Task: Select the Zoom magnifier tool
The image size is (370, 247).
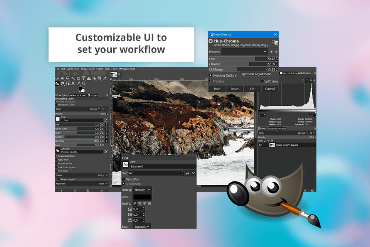Action: [x=84, y=83]
